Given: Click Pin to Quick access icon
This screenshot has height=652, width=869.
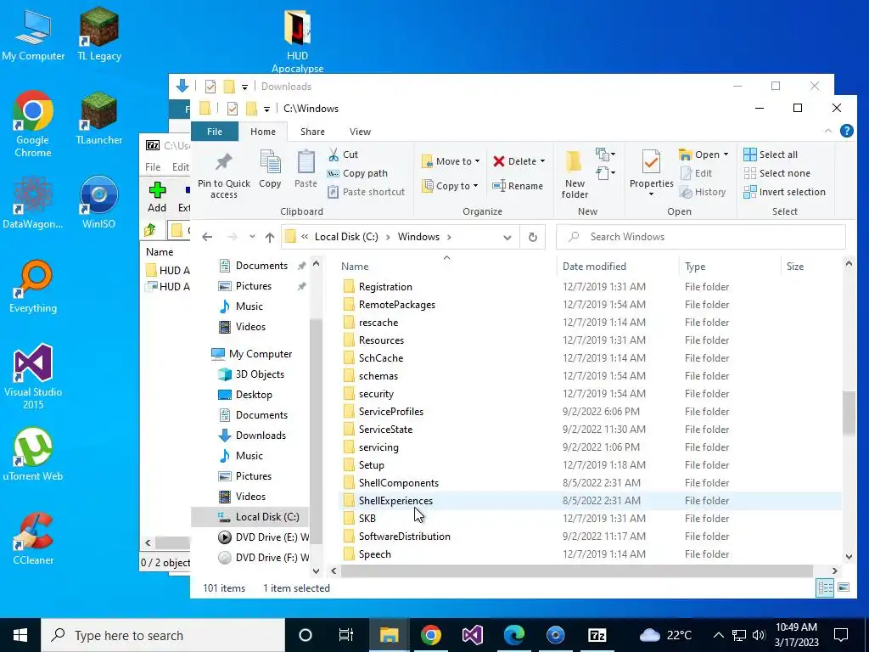Looking at the screenshot, I should [x=224, y=162].
